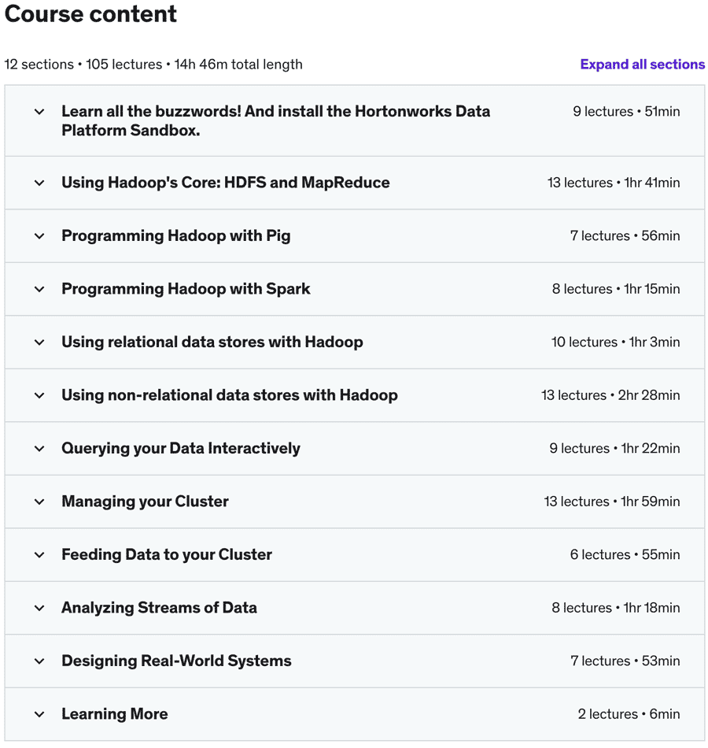Open section title Programming Hadoop with Spark
Image resolution: width=708 pixels, height=748 pixels.
186,289
